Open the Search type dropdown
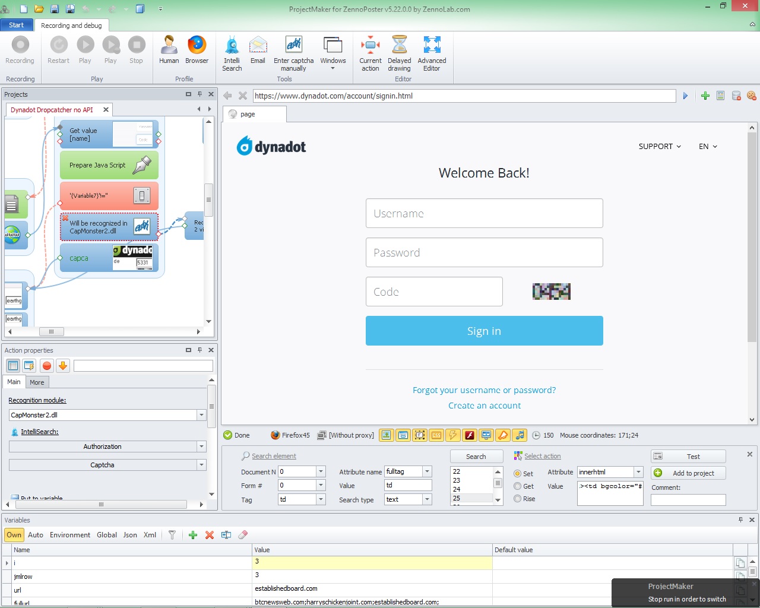 pos(427,499)
